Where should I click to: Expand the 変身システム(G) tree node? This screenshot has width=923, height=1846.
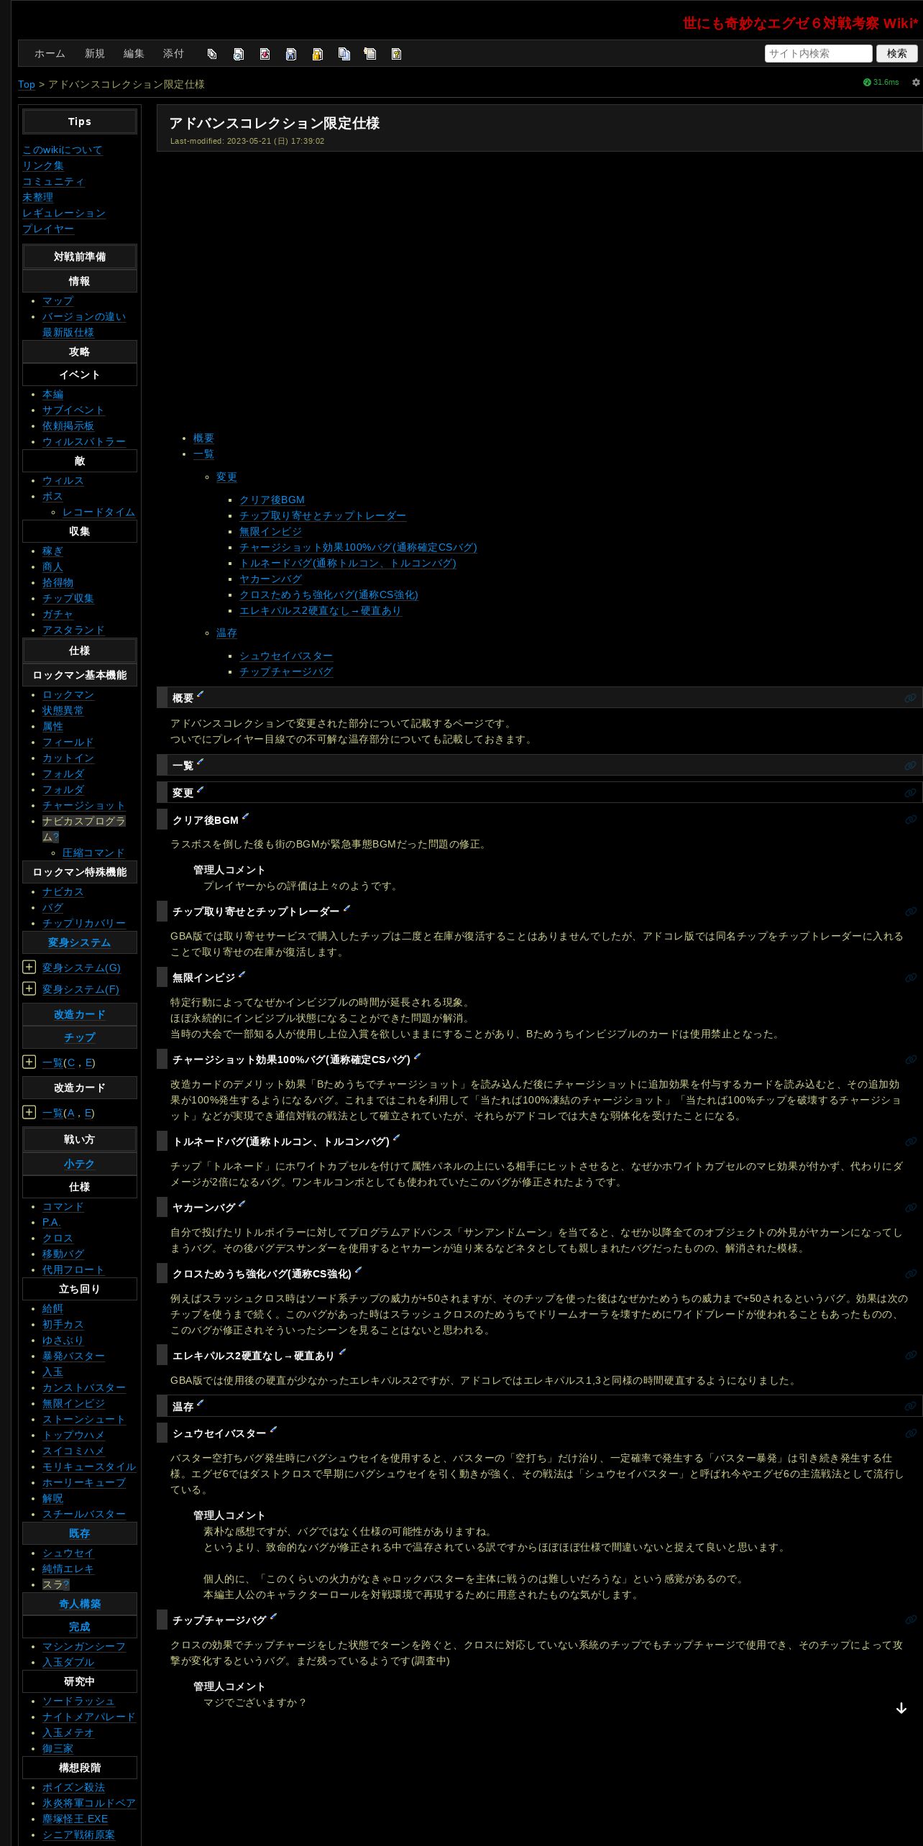coord(29,967)
